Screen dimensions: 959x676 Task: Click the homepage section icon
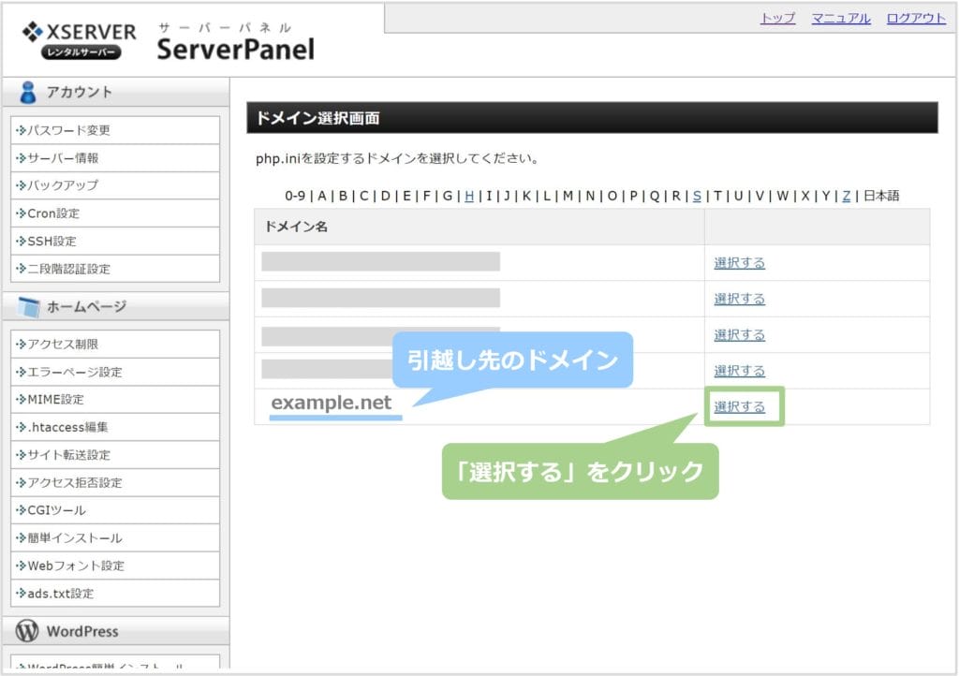(29, 307)
